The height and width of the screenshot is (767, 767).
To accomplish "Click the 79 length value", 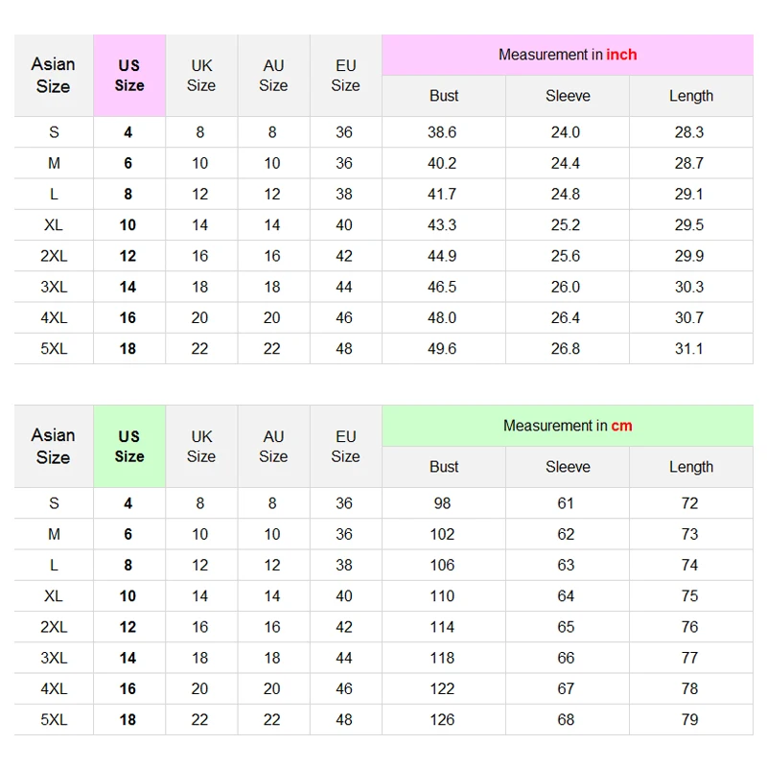I will pos(689,719).
